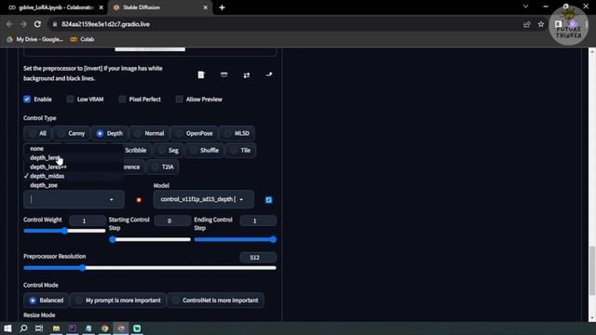Click the red run preprocessor icon
This screenshot has width=596, height=335.
139,200
